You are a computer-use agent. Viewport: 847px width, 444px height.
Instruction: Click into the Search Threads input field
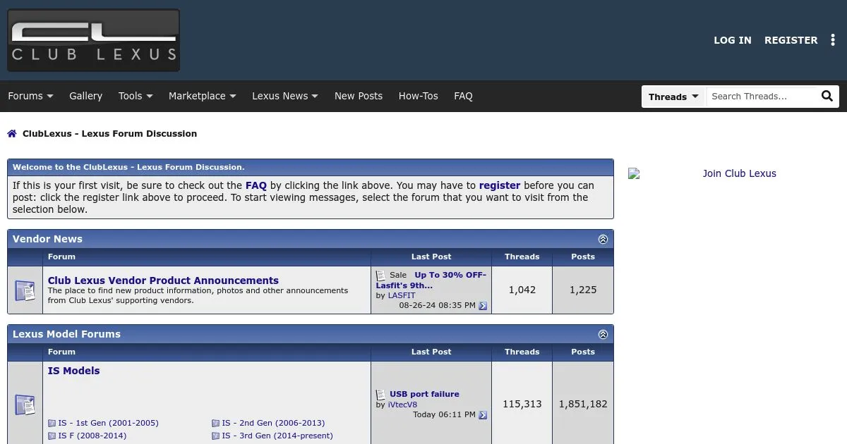pos(762,97)
